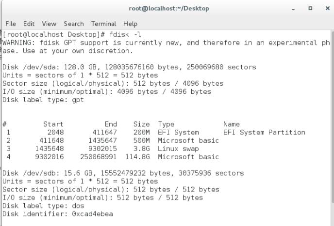Click the 'Size' column header
Image resolution: width=334 pixels, height=226 pixels.
tap(141, 124)
